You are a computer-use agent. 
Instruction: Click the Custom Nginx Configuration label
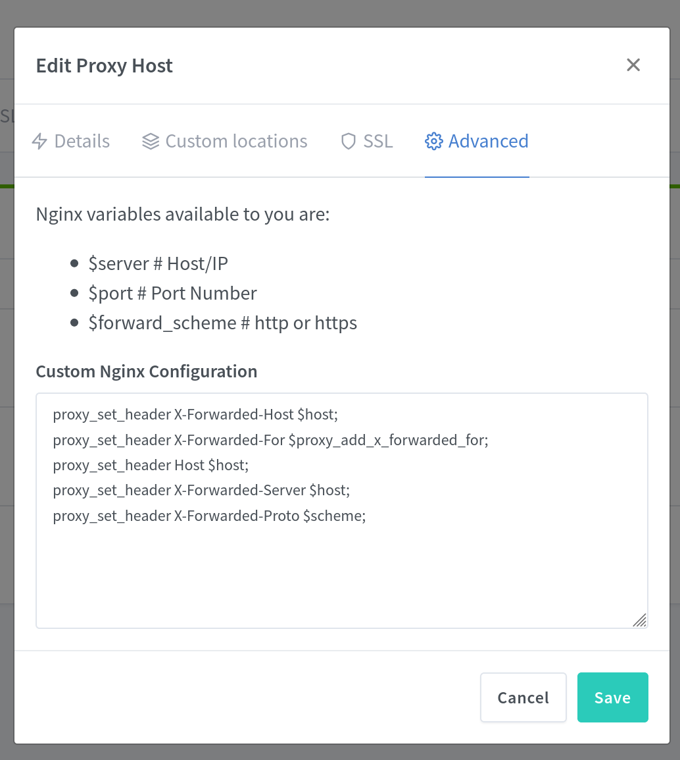(146, 371)
